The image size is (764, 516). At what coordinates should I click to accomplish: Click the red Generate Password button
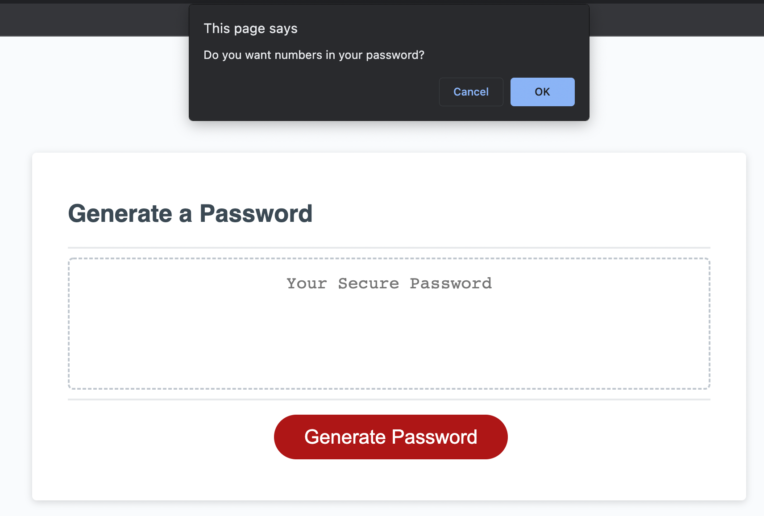(x=390, y=437)
